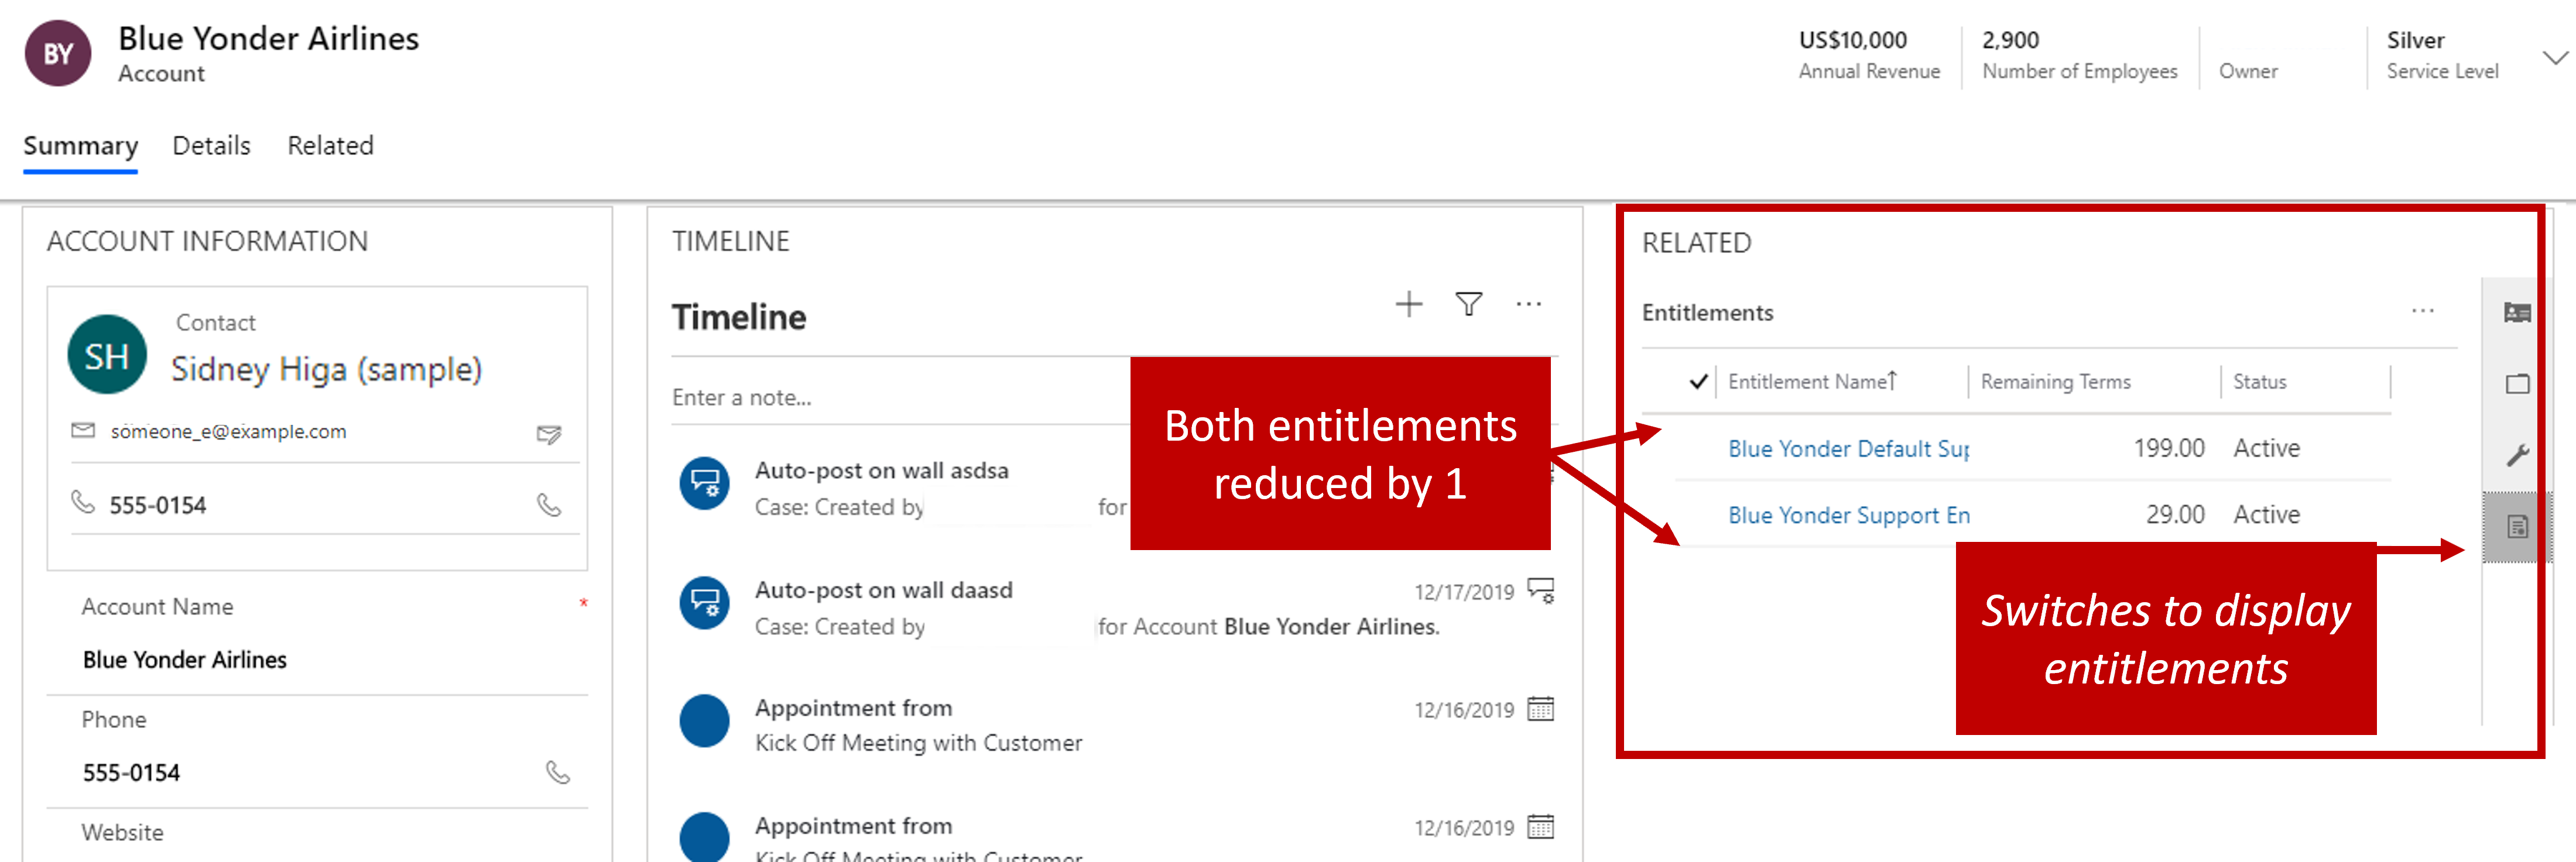This screenshot has height=862, width=2576.
Task: Sort by Entitlement Name column header
Action: point(1811,382)
